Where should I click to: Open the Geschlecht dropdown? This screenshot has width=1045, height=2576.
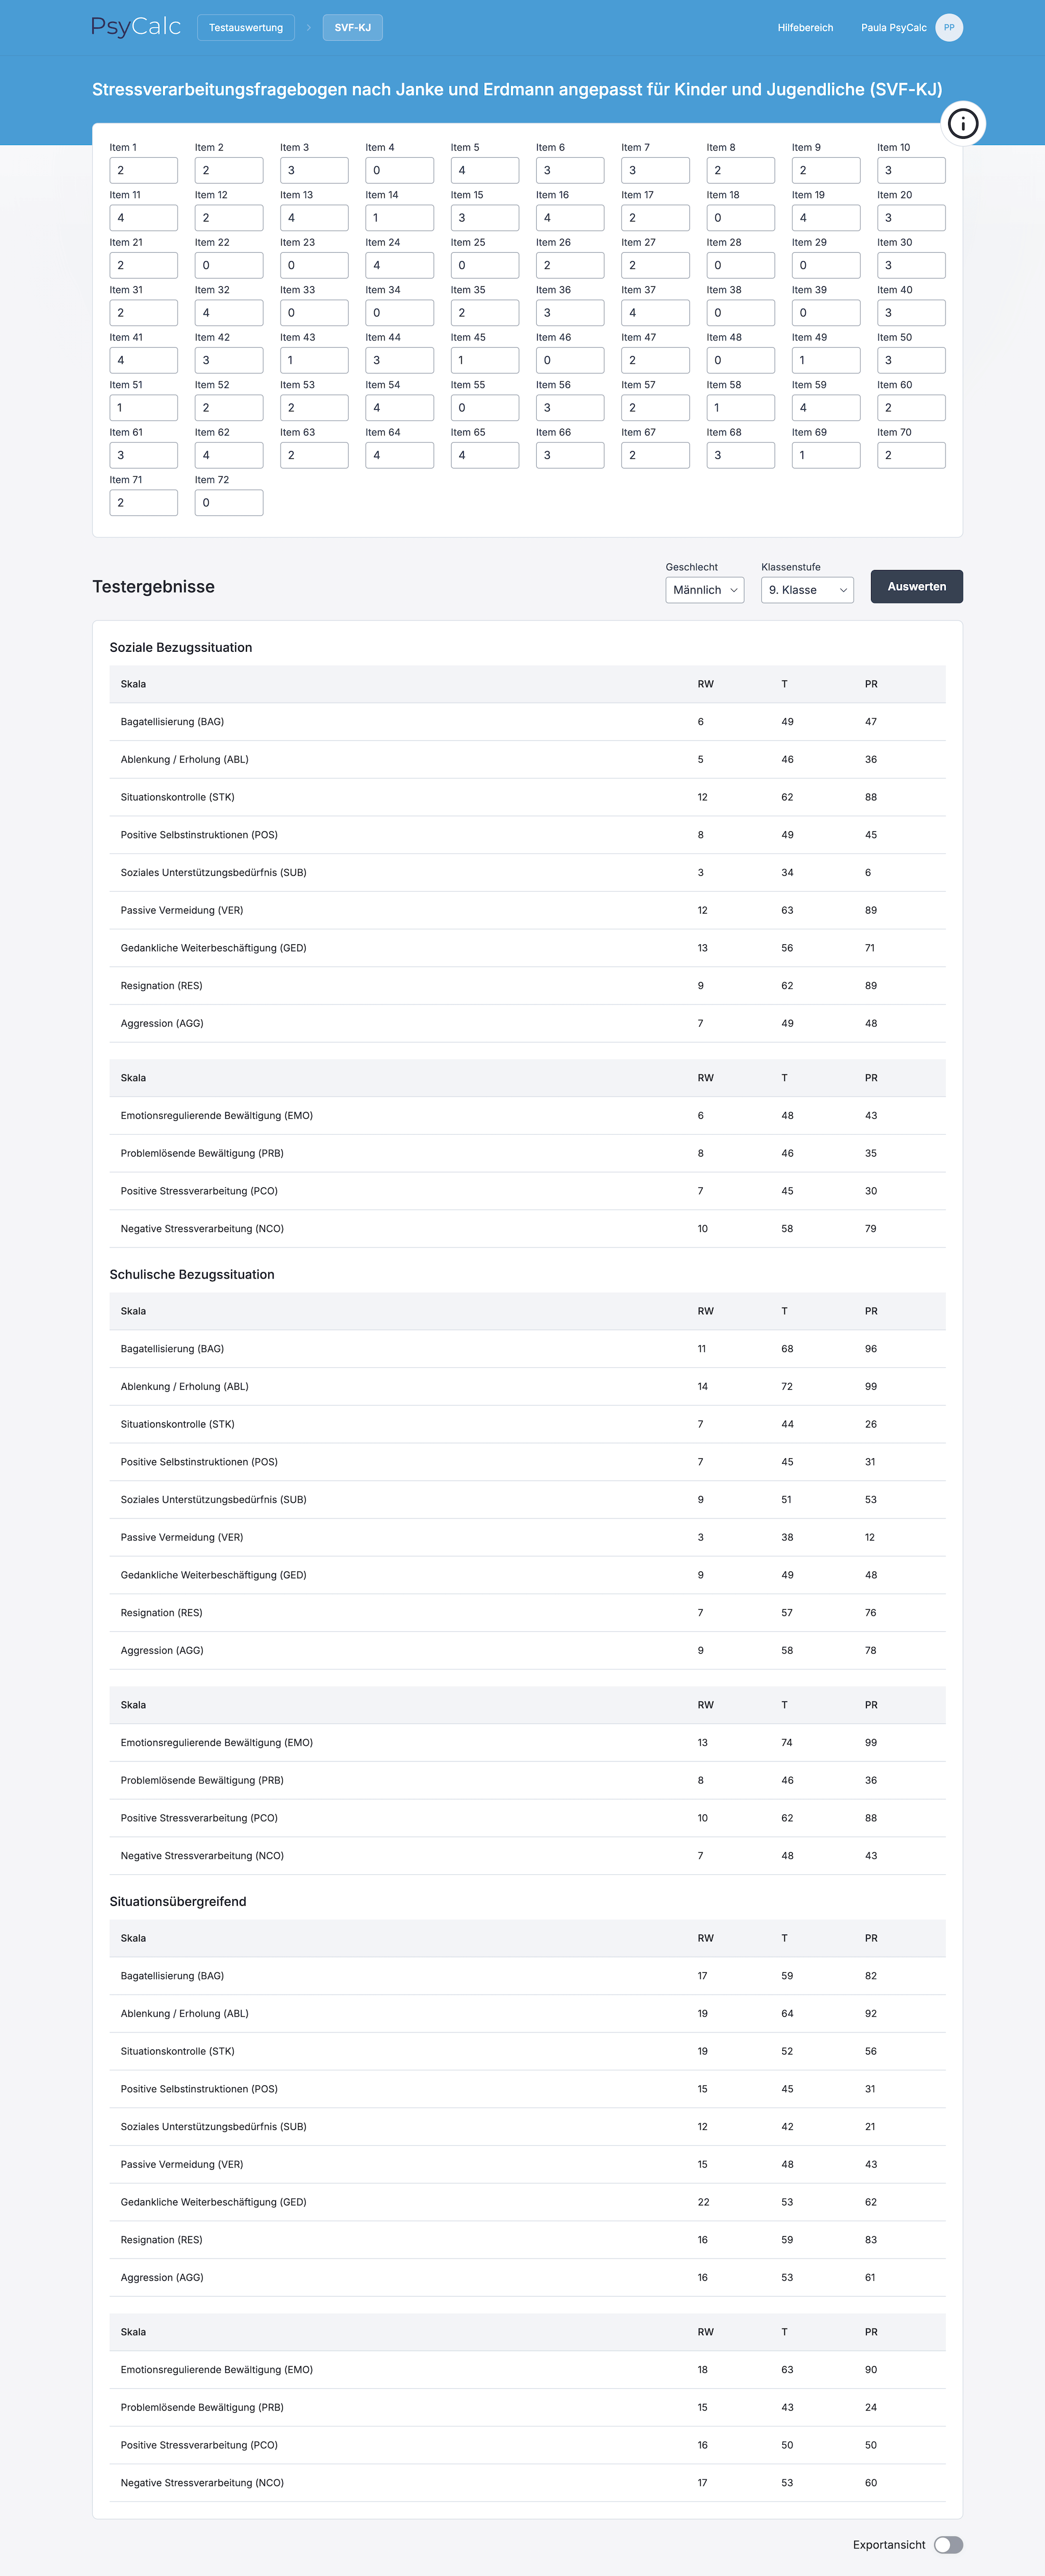coord(704,590)
